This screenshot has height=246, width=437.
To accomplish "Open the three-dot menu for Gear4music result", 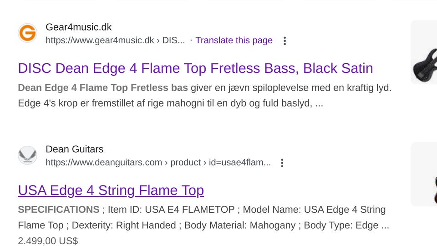I will pos(285,41).
